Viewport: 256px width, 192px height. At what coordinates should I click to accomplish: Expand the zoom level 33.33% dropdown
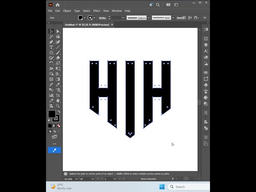tap(76, 179)
